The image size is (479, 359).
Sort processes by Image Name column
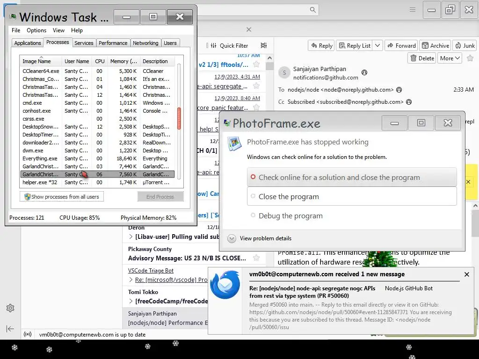click(41, 61)
